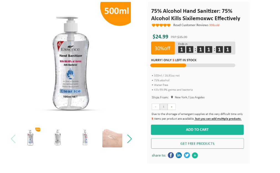Click the quantity input field
Viewport: 280px width, 173px height.
[x=164, y=107]
